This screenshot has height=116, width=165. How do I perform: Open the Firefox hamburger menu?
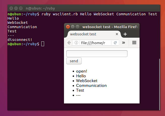(134, 43)
